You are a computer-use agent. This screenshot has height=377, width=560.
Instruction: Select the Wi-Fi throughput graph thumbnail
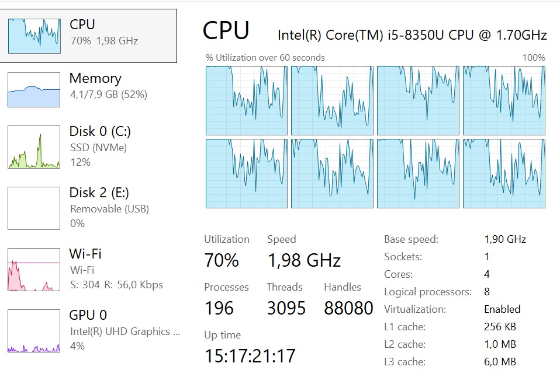pyautogui.click(x=34, y=270)
